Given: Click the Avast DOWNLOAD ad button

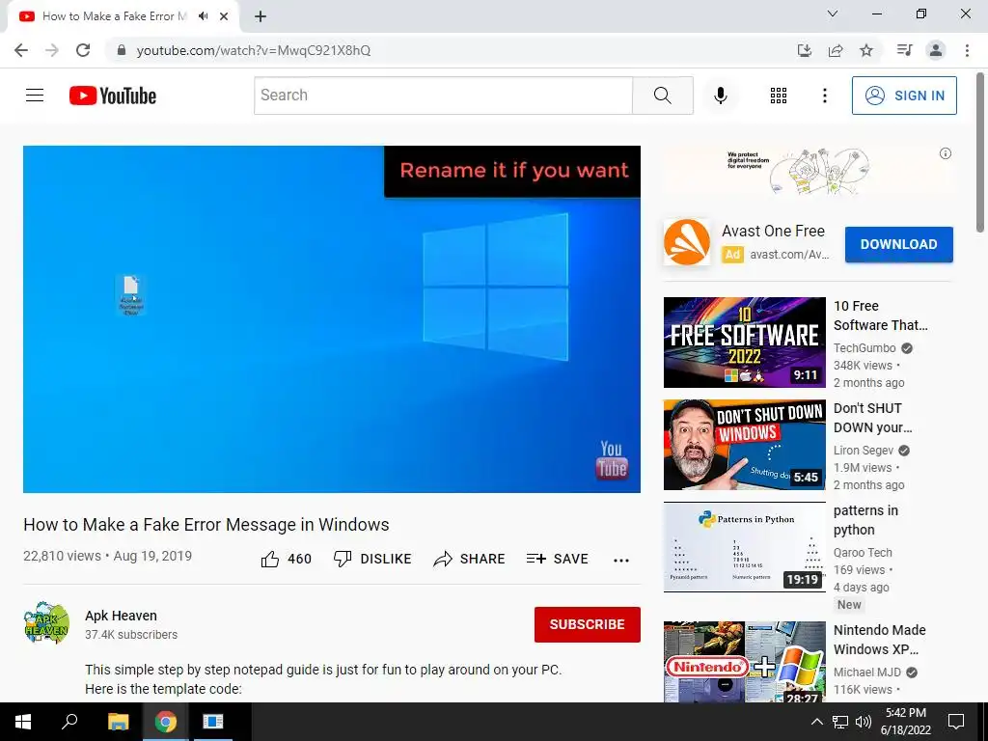Looking at the screenshot, I should pos(898,244).
